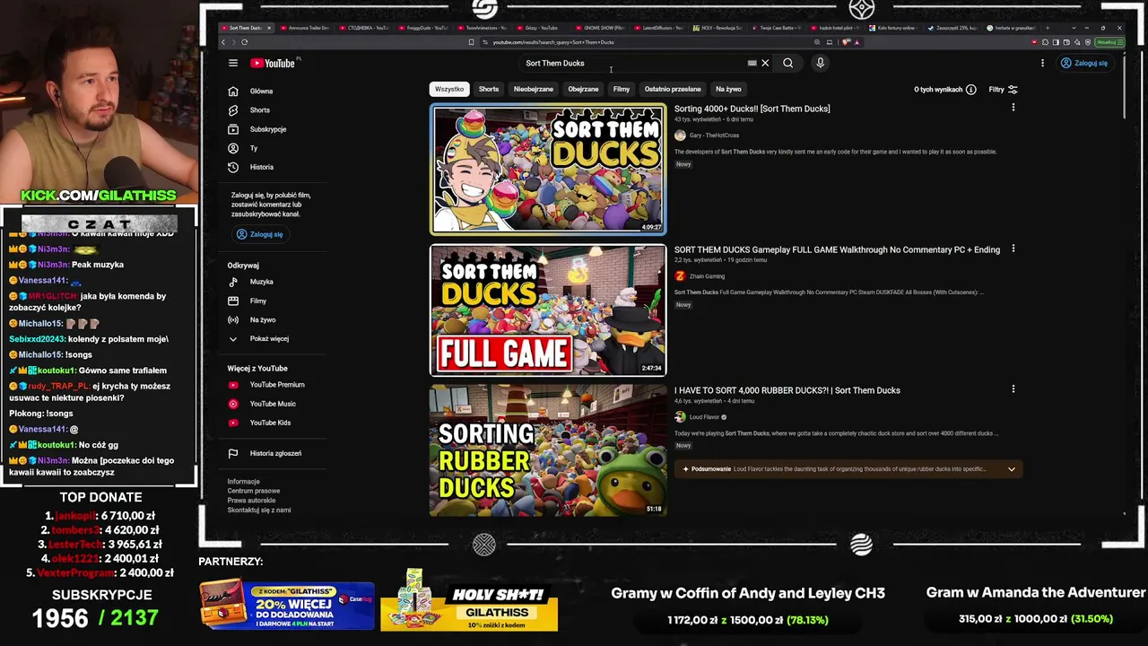1148x646 pixels.
Task: Expand 'Pokaż więcej' in the sidebar
Action: pos(259,338)
